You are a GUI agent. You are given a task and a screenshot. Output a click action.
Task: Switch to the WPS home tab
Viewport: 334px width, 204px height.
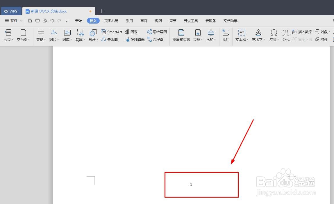pyautogui.click(x=11, y=11)
